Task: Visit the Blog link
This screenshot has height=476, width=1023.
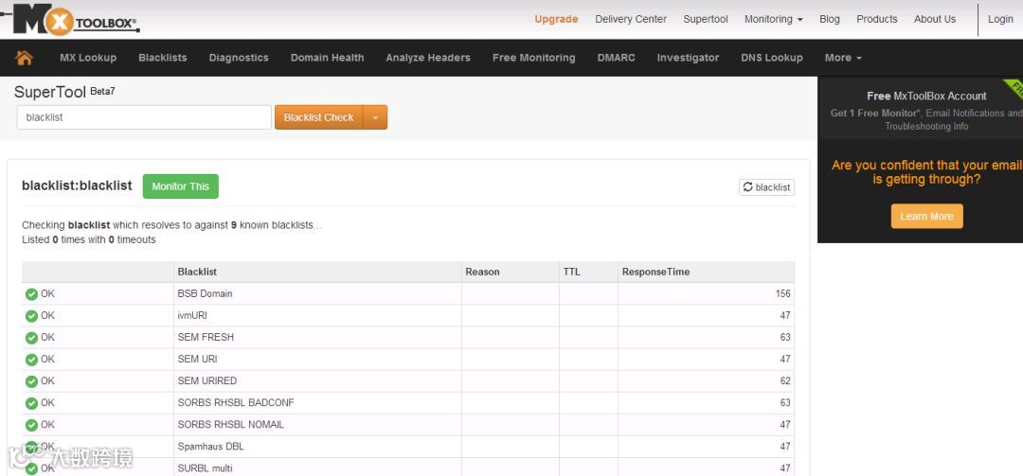Action: click(829, 19)
